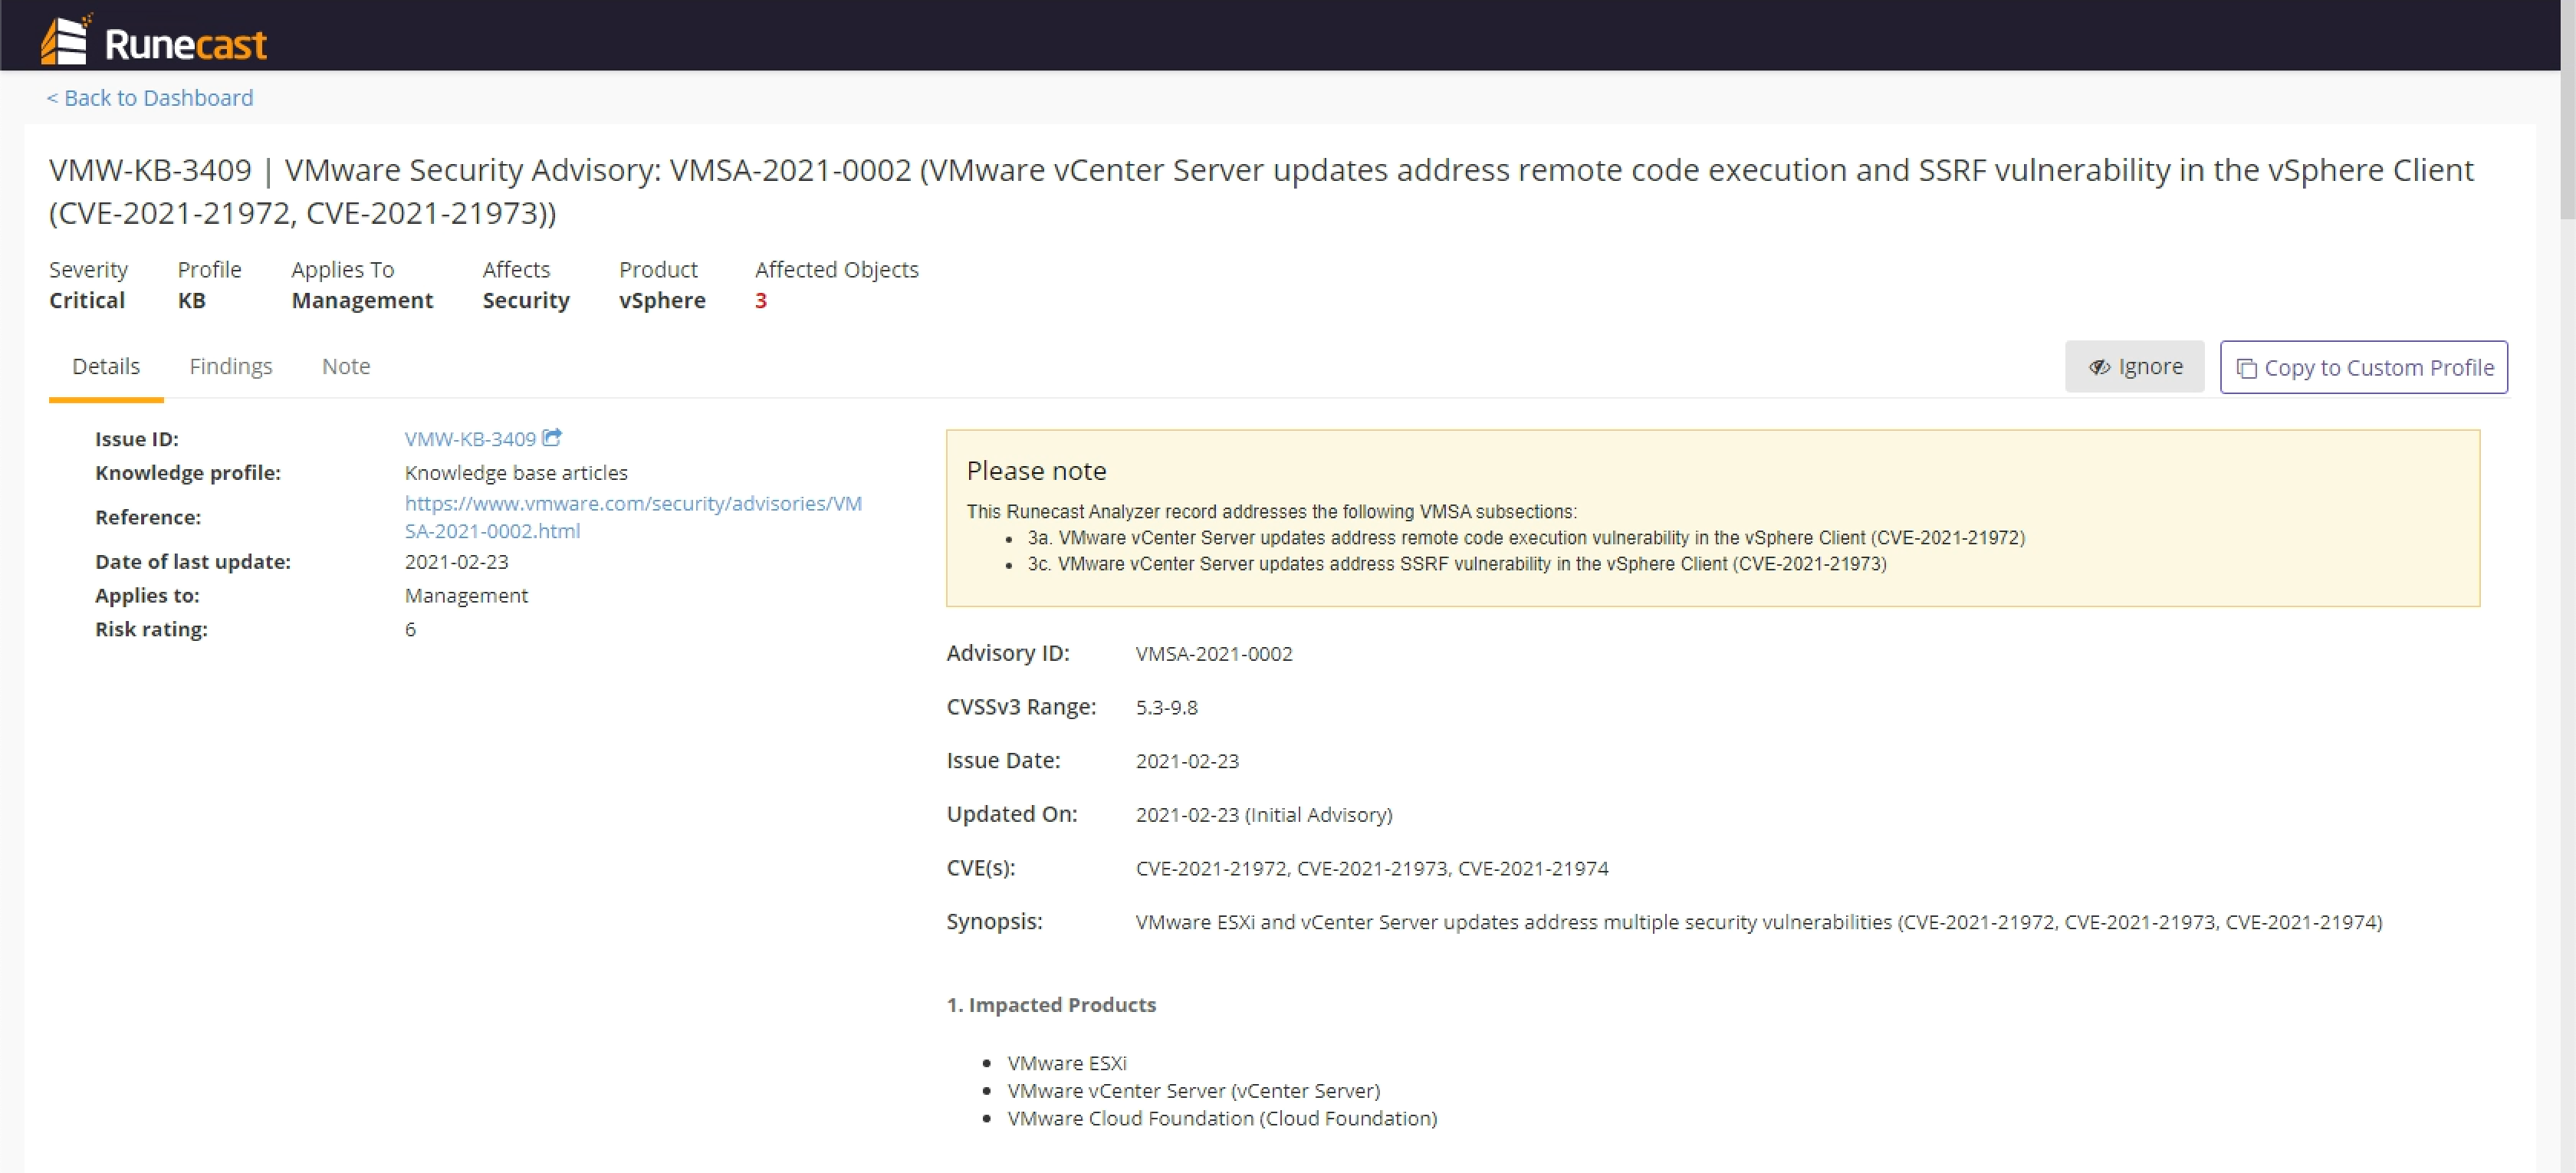Go back to Dashboard

[150, 98]
